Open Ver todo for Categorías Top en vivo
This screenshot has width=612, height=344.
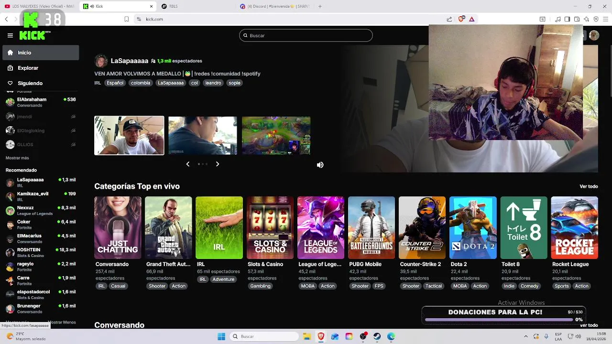[589, 186]
